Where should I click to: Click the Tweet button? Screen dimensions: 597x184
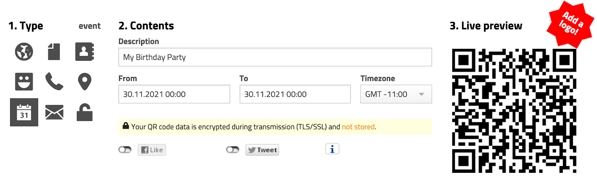coord(262,150)
